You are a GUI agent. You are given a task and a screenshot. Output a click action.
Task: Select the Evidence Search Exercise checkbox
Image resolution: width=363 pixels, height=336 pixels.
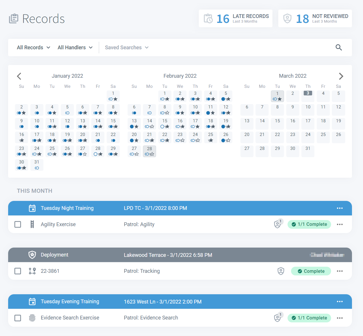[x=18, y=318]
